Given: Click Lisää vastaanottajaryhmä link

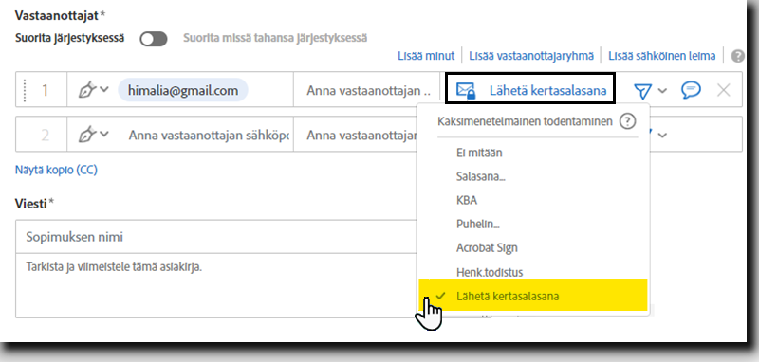Looking at the screenshot, I should (x=531, y=56).
